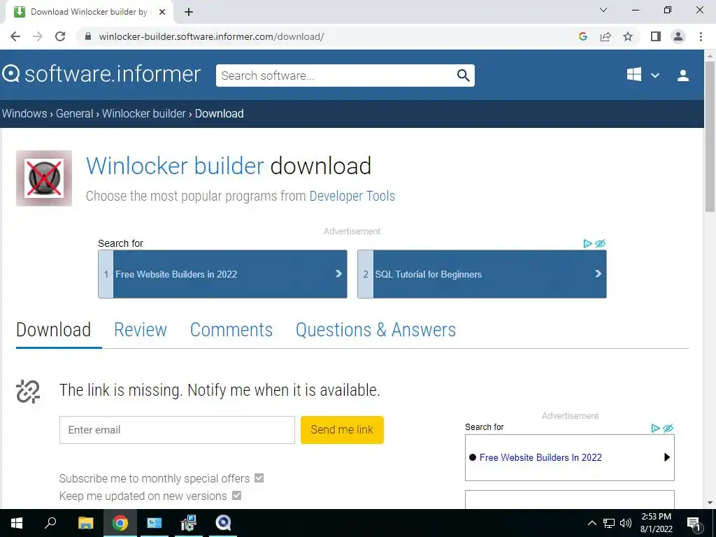The height and width of the screenshot is (537, 716).
Task: Click the broken link icon
Action: click(x=28, y=392)
